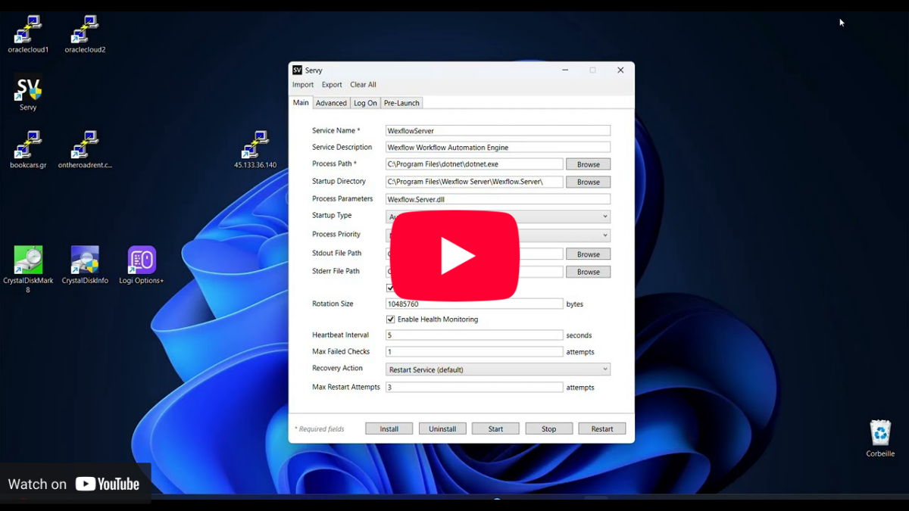Viewport: 909px width, 511px height.
Task: Launch the Servy desktop icon
Action: 28,93
